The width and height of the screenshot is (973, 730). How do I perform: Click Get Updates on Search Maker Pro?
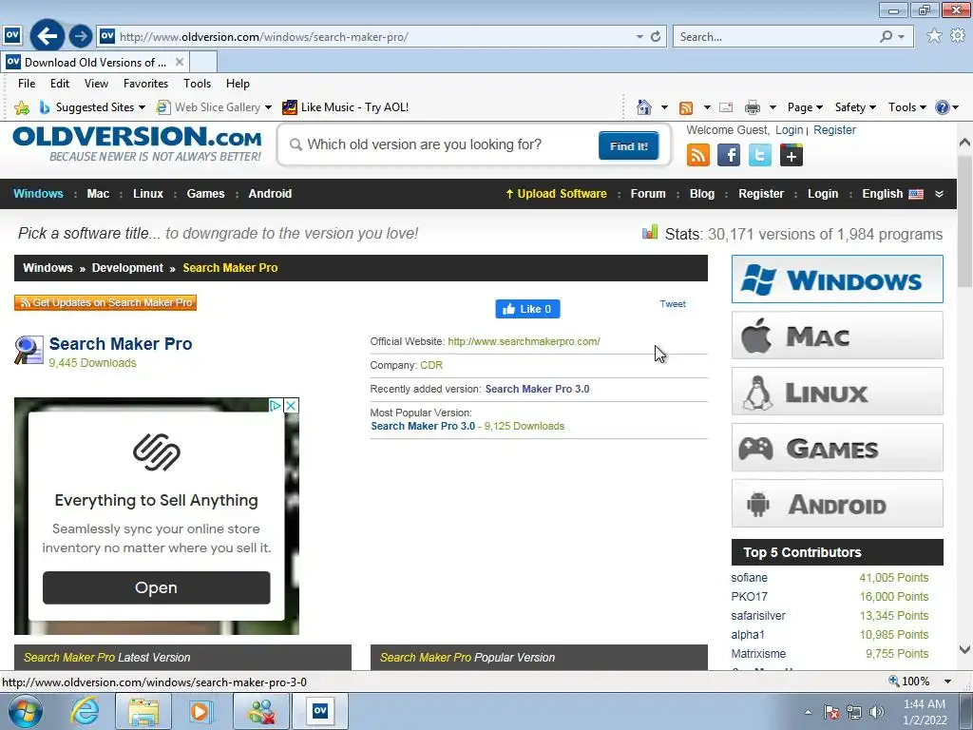(105, 302)
